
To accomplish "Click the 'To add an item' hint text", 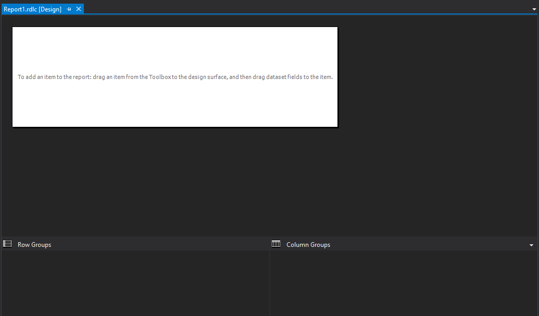I will [x=176, y=77].
